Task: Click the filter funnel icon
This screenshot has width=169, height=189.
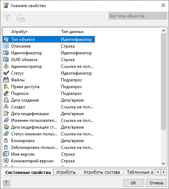Action: (x=7, y=18)
